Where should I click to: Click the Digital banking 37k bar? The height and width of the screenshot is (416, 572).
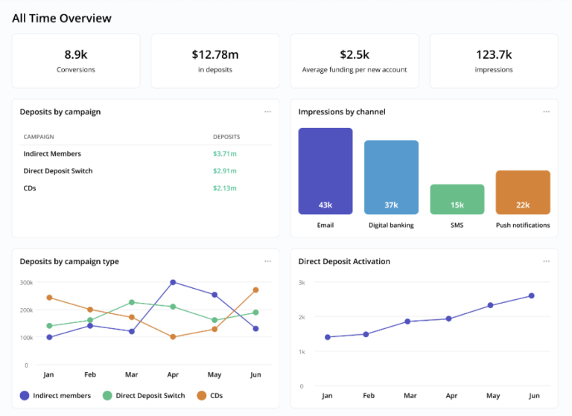coord(391,177)
